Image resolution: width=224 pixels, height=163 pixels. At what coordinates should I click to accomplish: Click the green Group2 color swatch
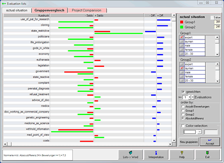click(182, 27)
